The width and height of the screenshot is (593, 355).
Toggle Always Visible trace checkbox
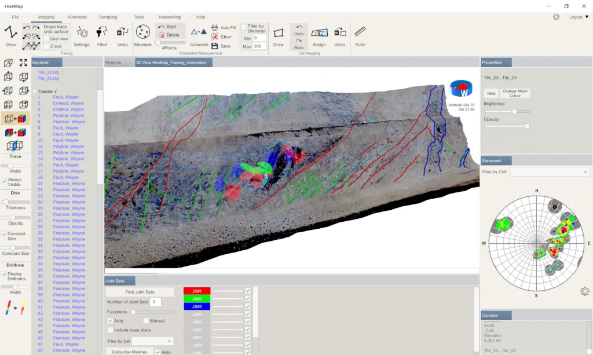4,181
